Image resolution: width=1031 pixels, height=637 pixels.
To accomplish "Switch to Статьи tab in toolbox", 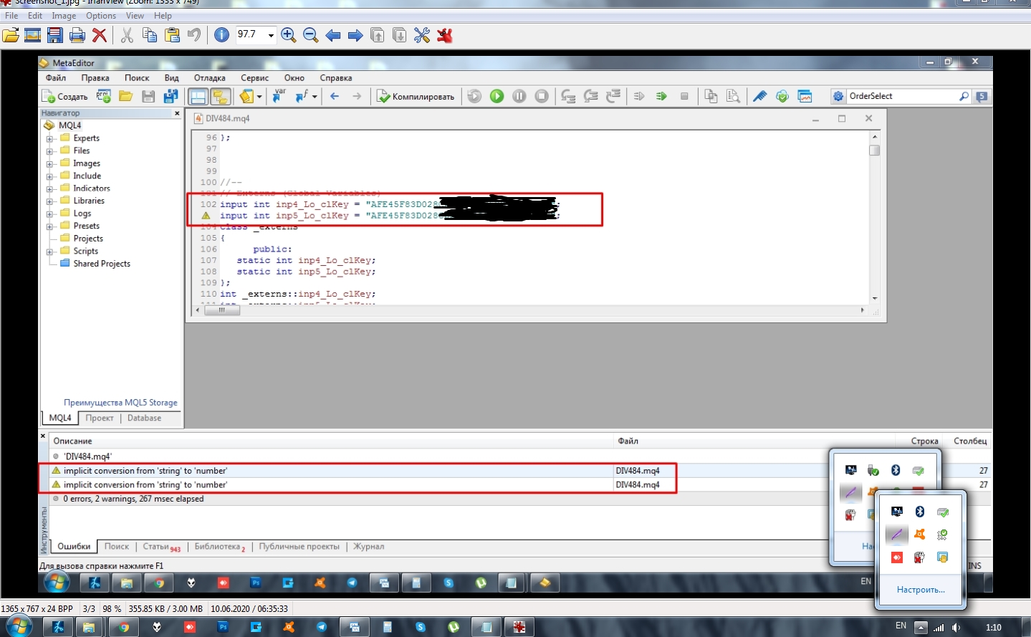I will pos(161,547).
